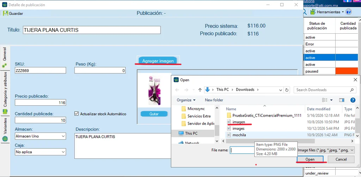This screenshot has width=361, height=177.
Task: Go up one folder level in Open dialog
Action: 200,90
